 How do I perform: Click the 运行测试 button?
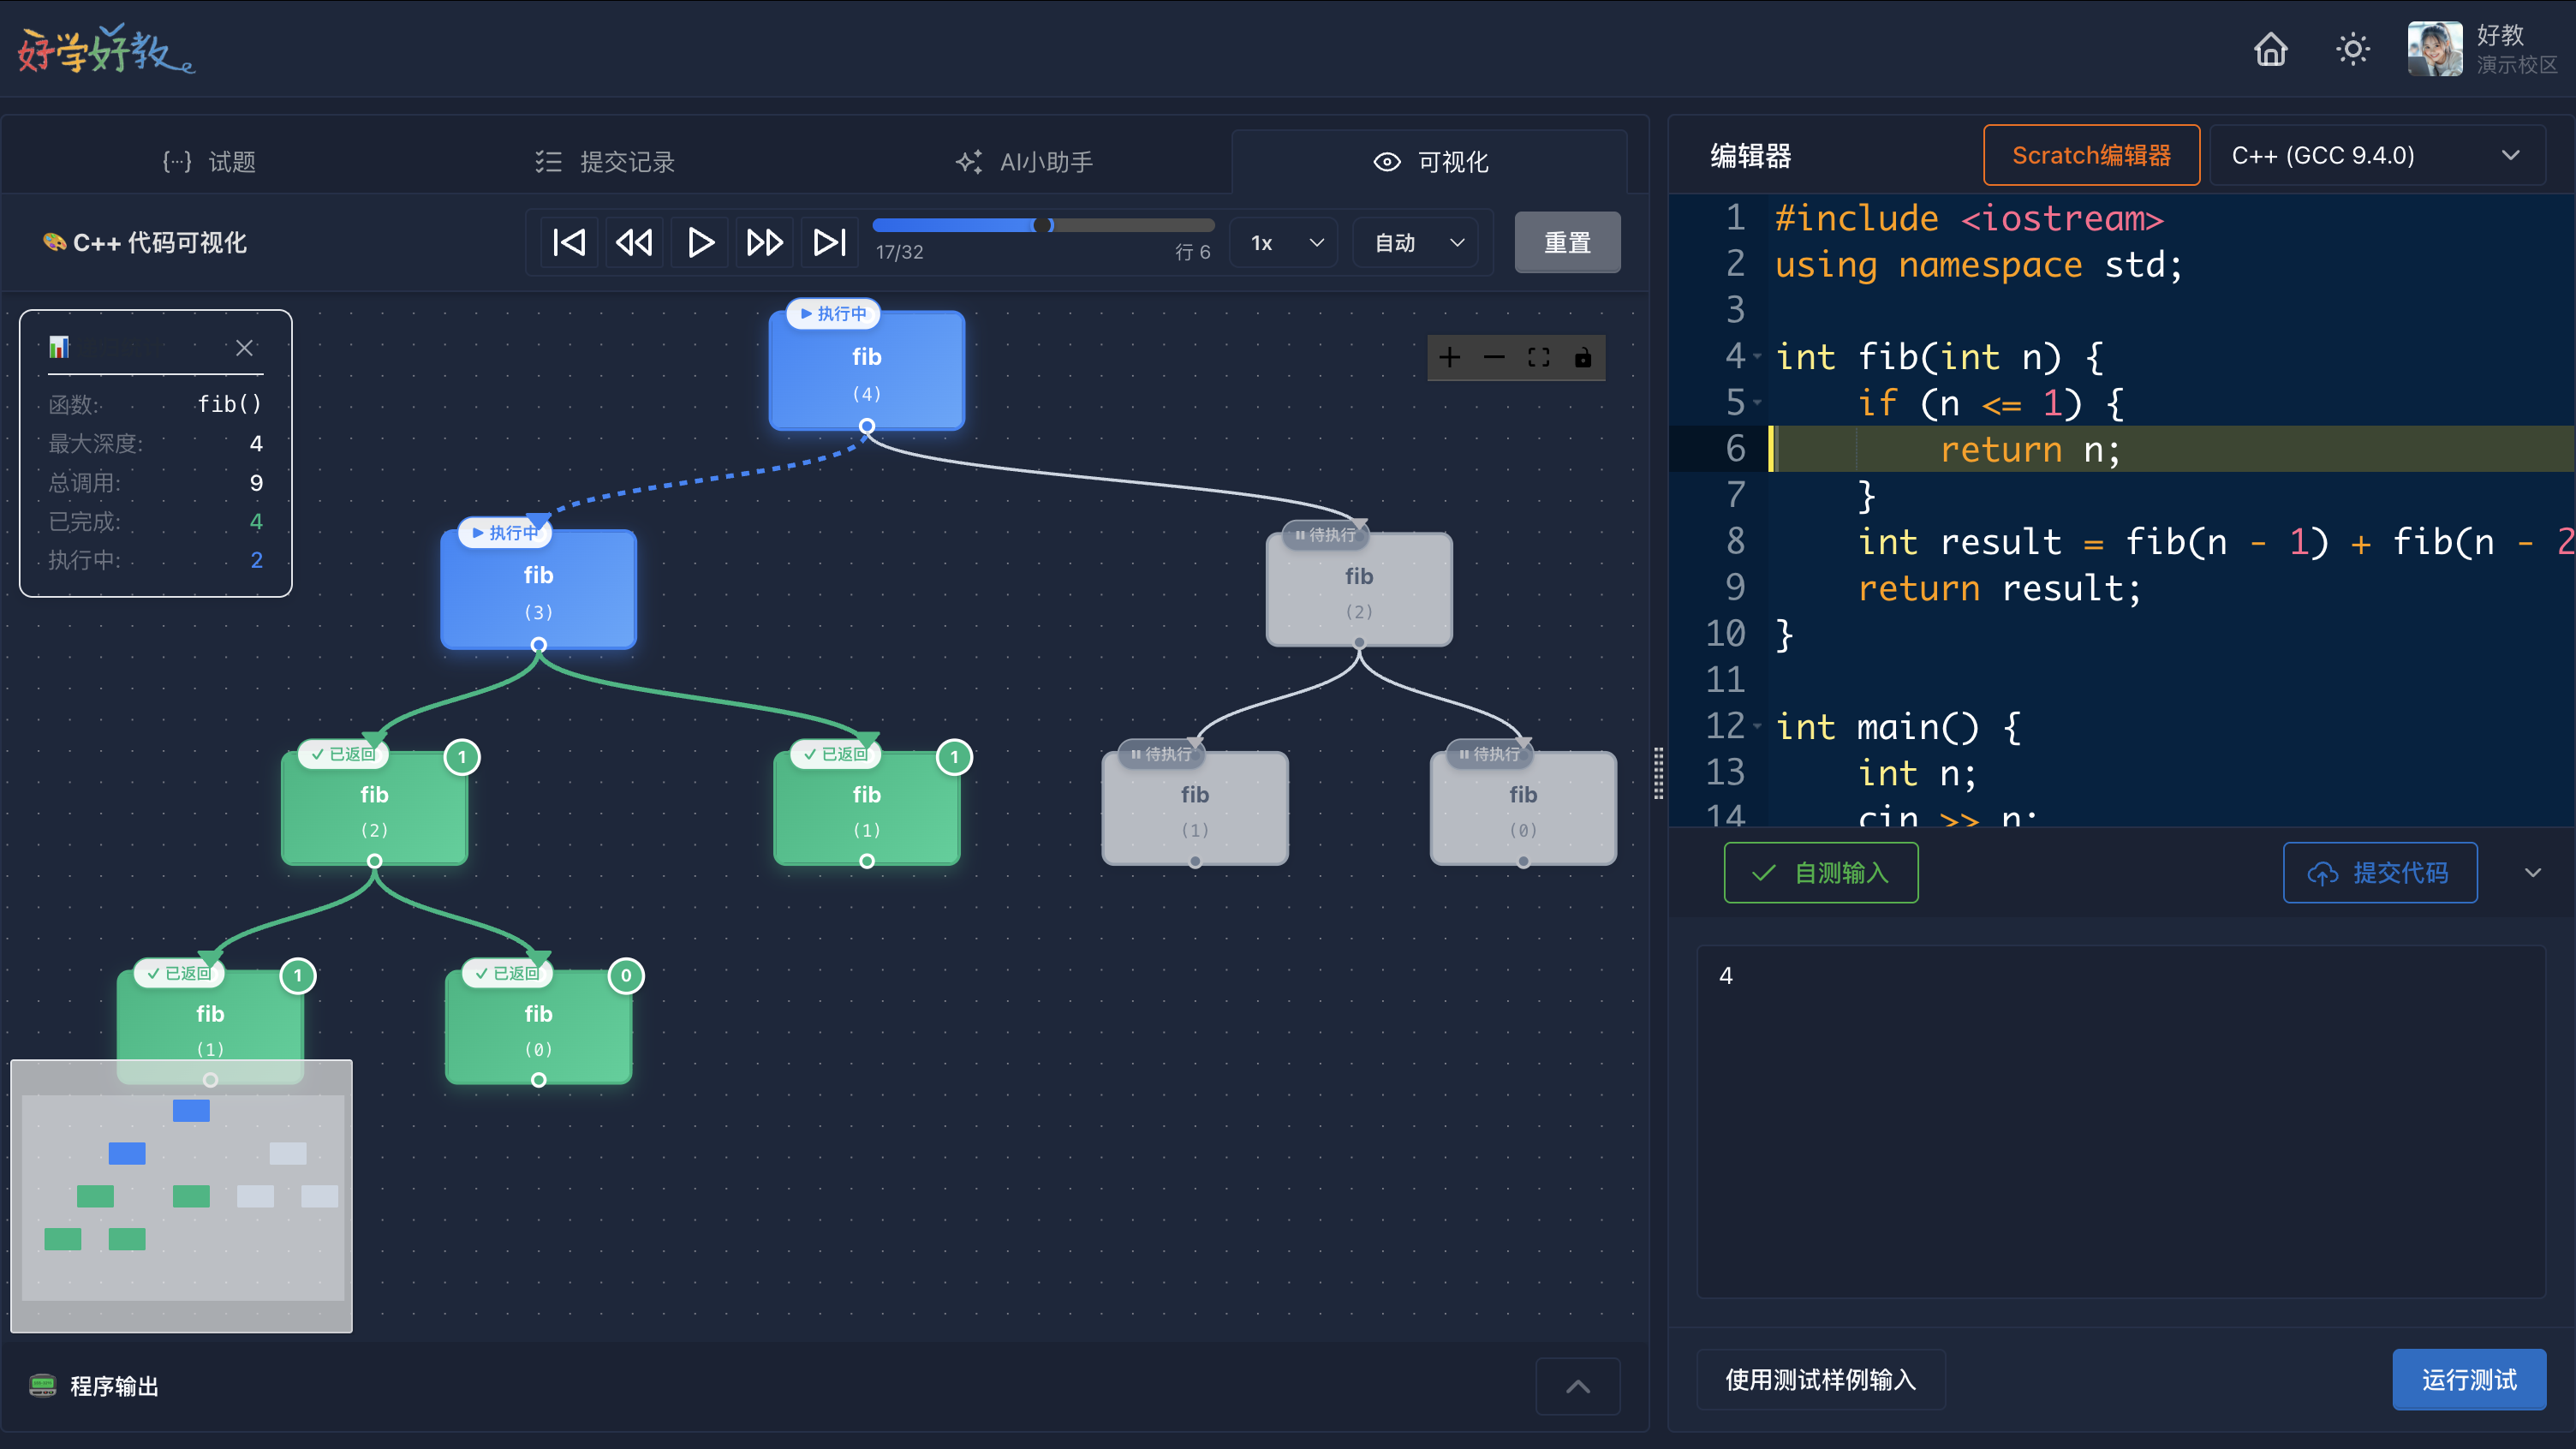[2468, 1380]
